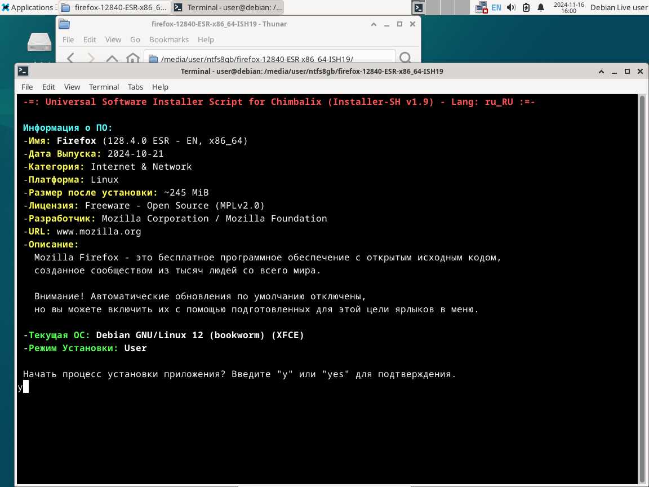Open the File menu in Terminal
Screen dimensions: 649x487
tap(27, 87)
